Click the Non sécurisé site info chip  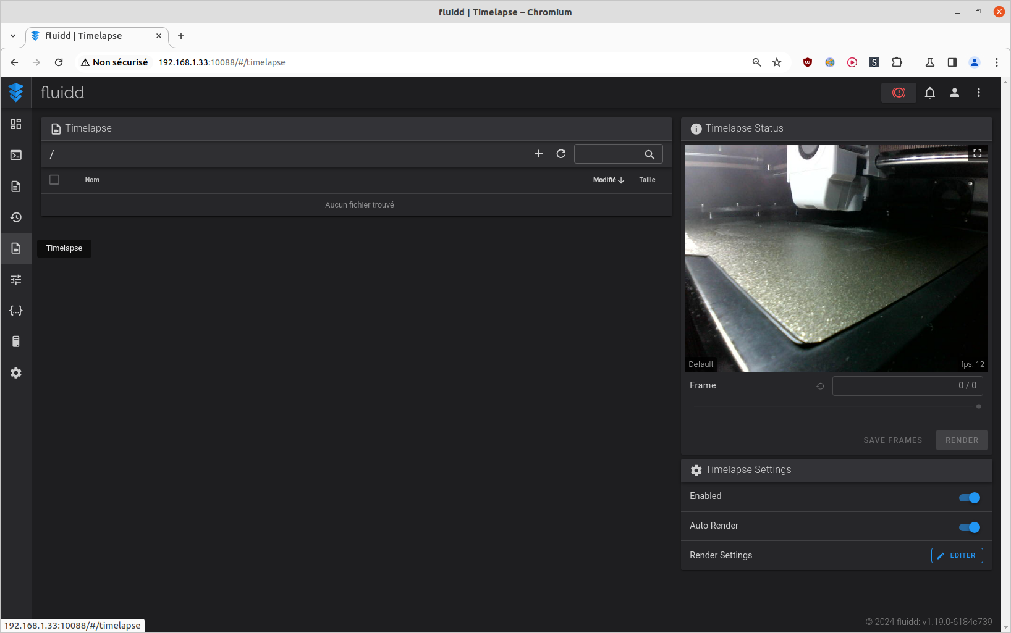[114, 62]
